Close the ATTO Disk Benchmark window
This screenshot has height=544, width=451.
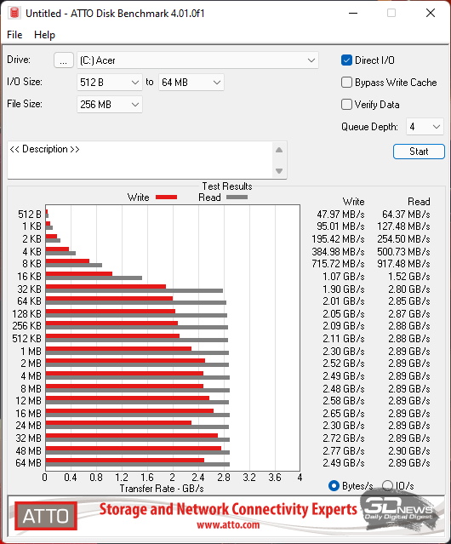(431, 13)
